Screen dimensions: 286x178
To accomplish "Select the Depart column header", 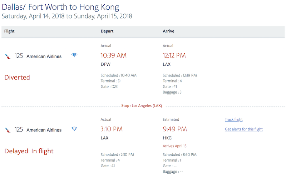I will 107,31.
